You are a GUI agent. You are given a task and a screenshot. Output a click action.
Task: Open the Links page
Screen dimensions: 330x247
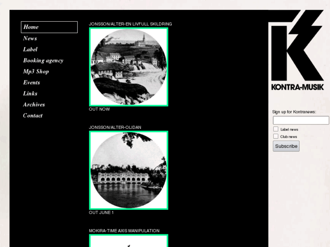coord(30,93)
